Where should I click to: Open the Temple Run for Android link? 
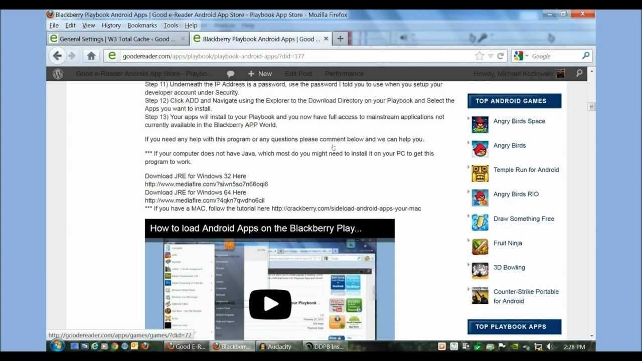(x=526, y=169)
